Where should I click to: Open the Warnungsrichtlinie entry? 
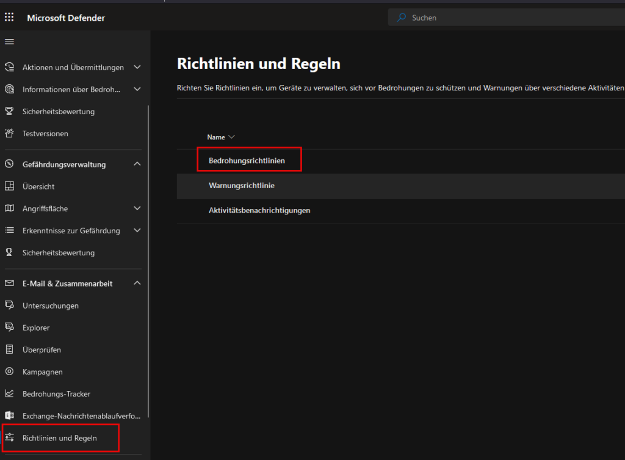242,185
